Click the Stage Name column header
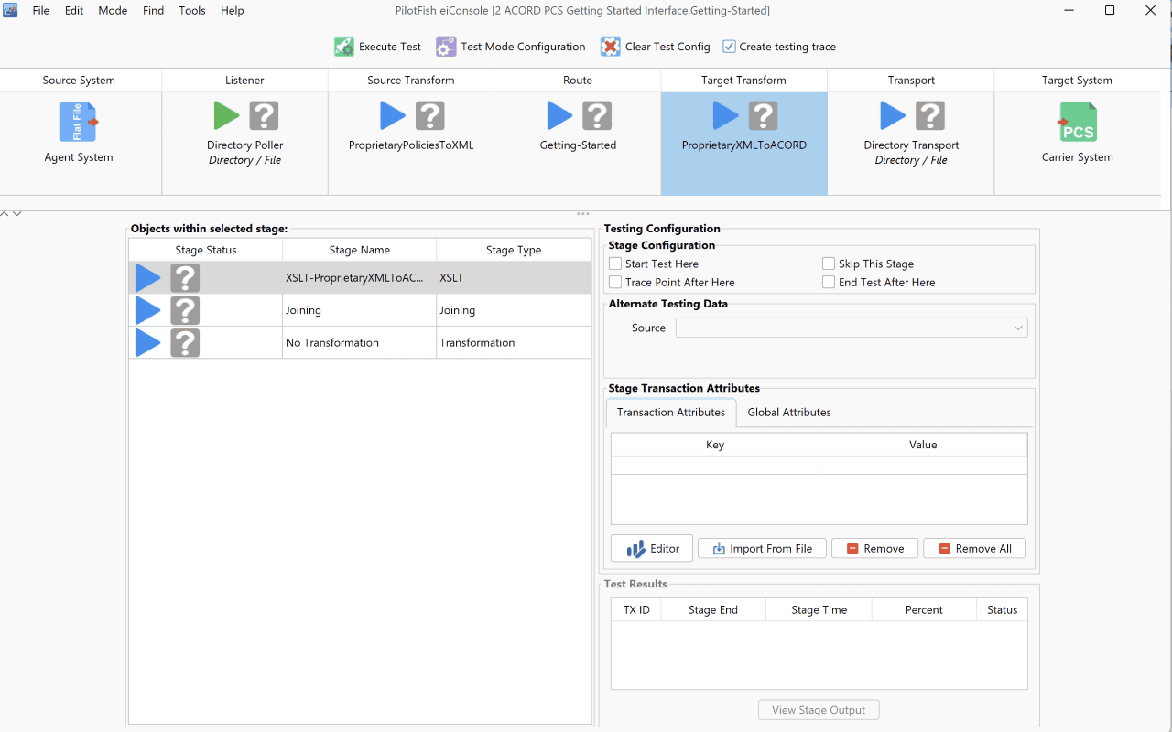 click(360, 250)
